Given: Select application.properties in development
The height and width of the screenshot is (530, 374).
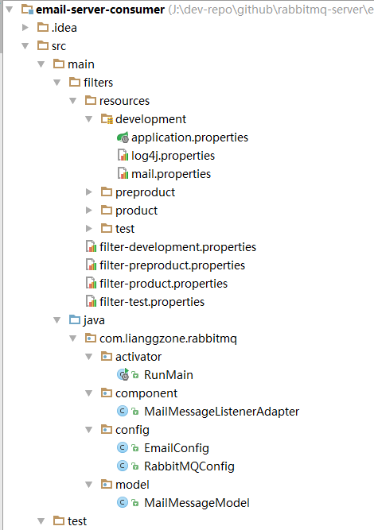Looking at the screenshot, I should coord(189,137).
